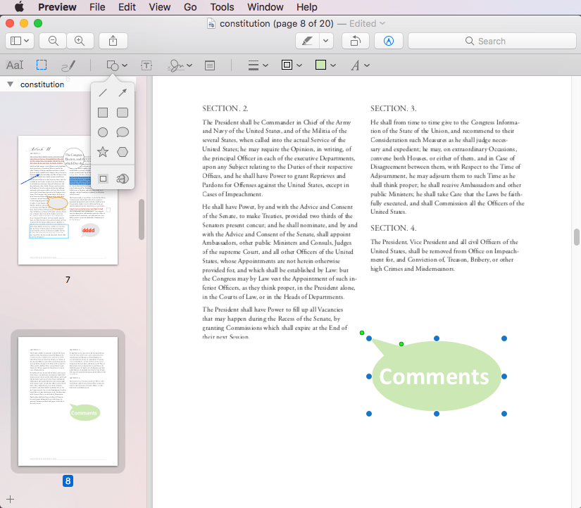This screenshot has height=508, width=581.
Task: Select the Oval shape
Action: [102, 132]
